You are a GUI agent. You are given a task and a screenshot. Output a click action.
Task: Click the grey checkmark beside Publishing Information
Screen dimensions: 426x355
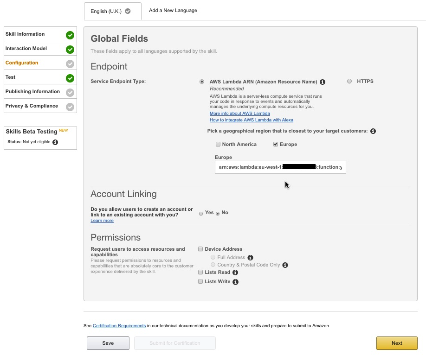coord(70,93)
